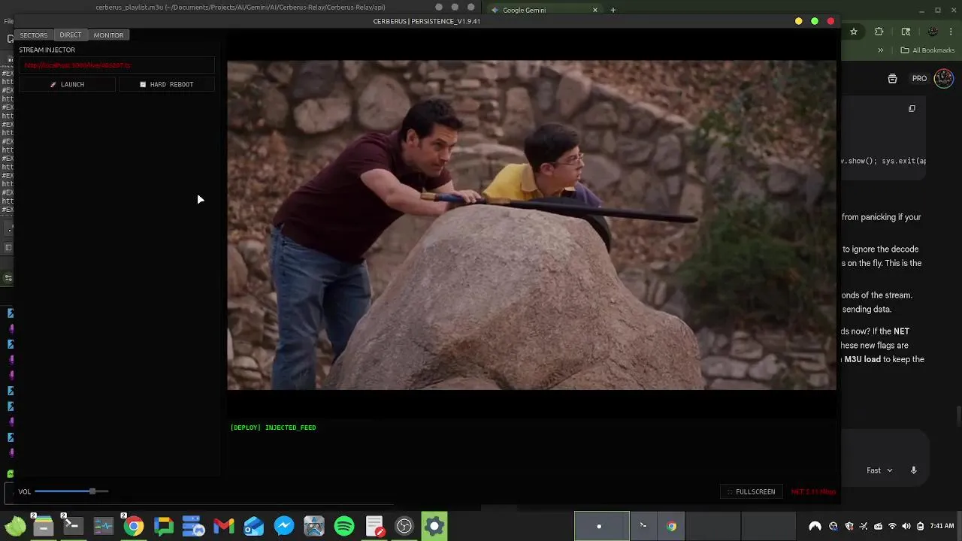Adjust the VOL slider handle

click(92, 491)
